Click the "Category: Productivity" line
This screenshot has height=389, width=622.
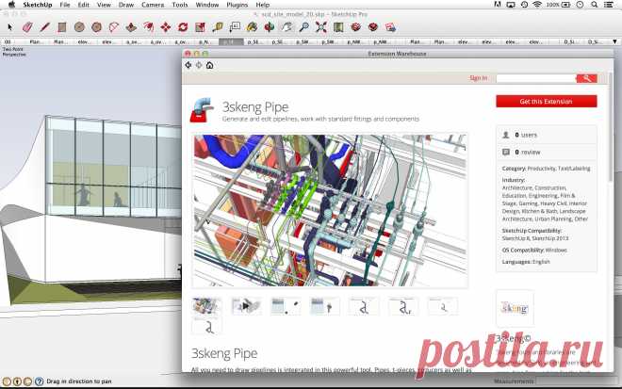coord(546,169)
